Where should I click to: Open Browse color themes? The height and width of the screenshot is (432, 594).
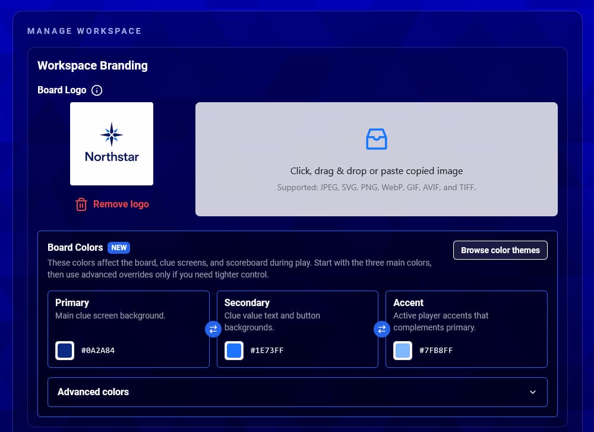point(500,250)
